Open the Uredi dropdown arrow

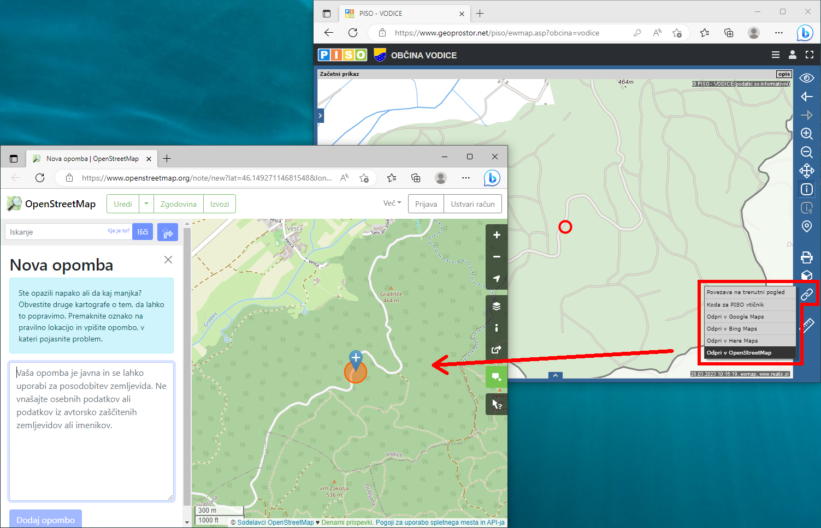pyautogui.click(x=146, y=204)
